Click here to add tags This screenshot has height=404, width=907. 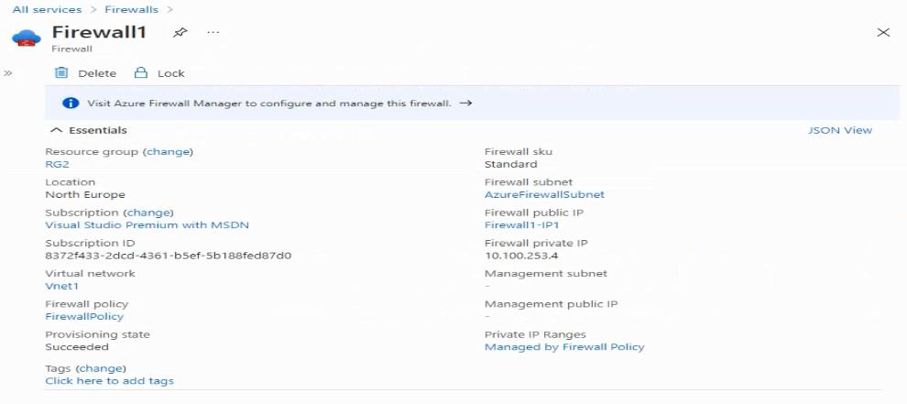click(x=109, y=381)
